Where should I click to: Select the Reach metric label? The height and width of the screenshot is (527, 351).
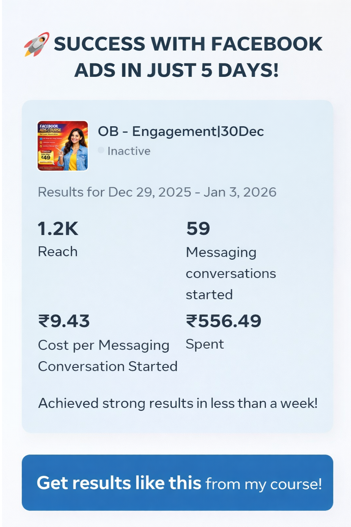coord(58,251)
